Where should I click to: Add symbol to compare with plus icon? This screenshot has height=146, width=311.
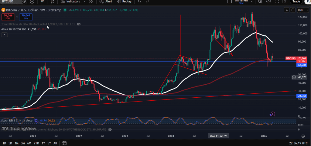pyautogui.click(x=32, y=2)
